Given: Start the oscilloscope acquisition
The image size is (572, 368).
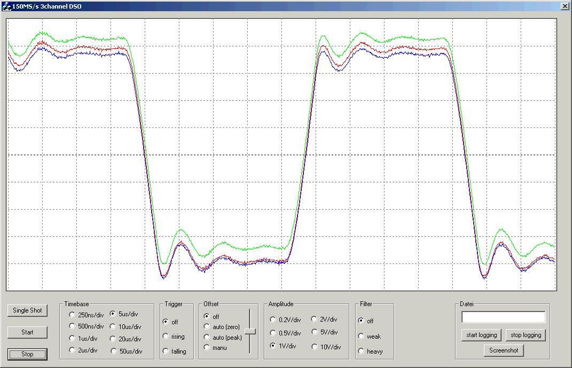Looking at the screenshot, I should [x=27, y=332].
